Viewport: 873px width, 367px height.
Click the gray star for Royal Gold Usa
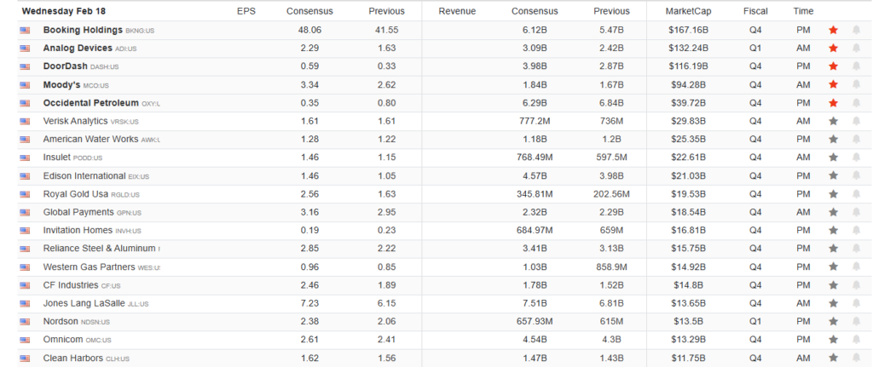(833, 194)
